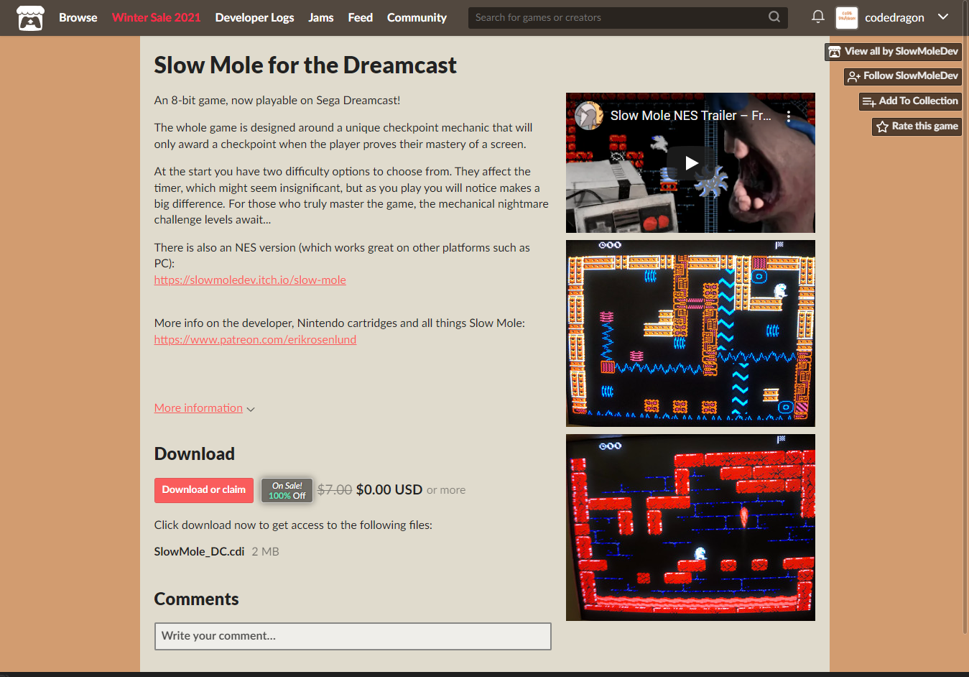Play the Slow Mole NES Trailer video
Screen dimensions: 969x677
pos(691,163)
